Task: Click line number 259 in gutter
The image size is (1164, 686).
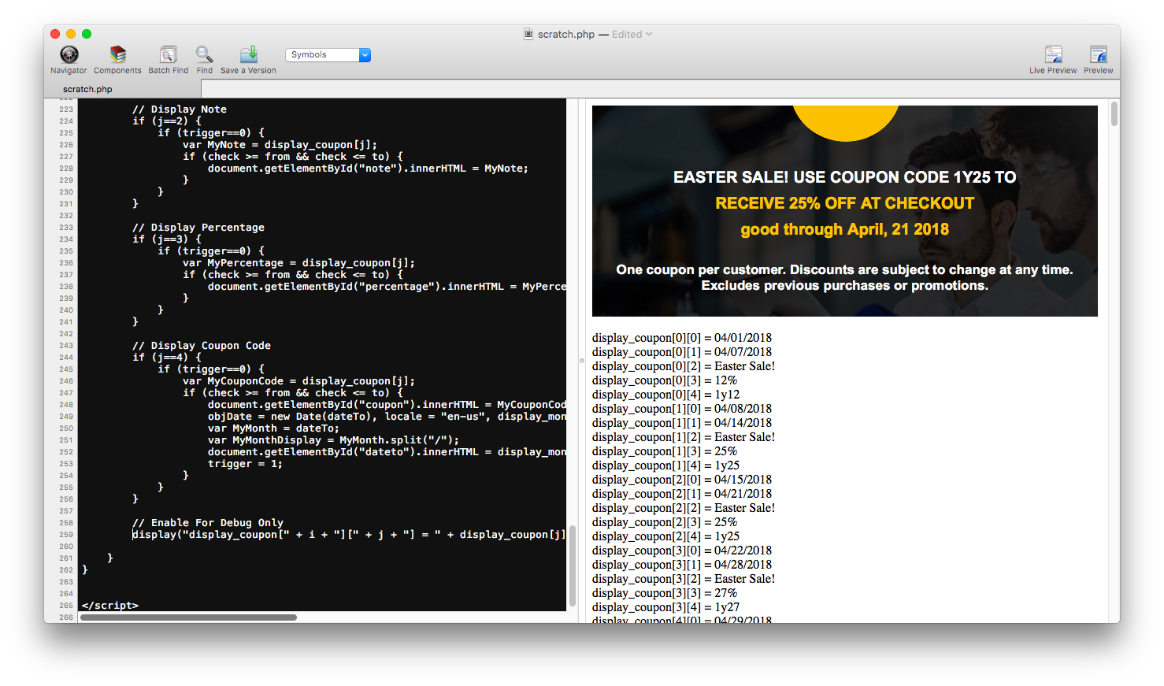Action: pos(66,535)
